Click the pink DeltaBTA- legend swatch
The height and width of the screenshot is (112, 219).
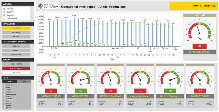point(4,15)
